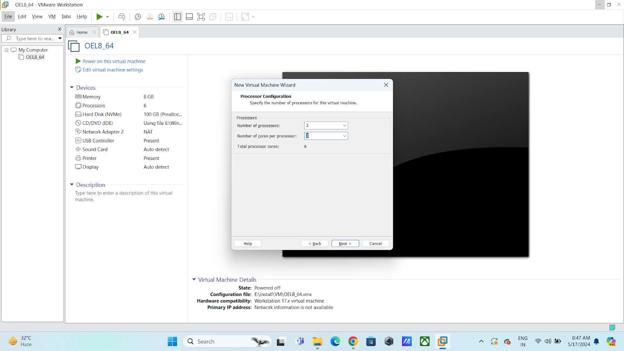Select the Display device
Screen dimensions: 624x351
129,167
